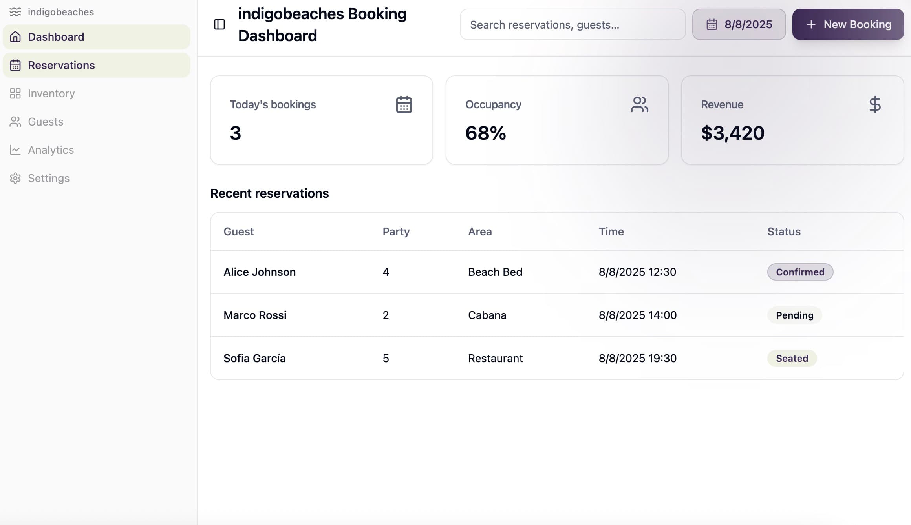The width and height of the screenshot is (911, 525).
Task: Click Alice Johnson's party size 4
Action: (x=386, y=272)
